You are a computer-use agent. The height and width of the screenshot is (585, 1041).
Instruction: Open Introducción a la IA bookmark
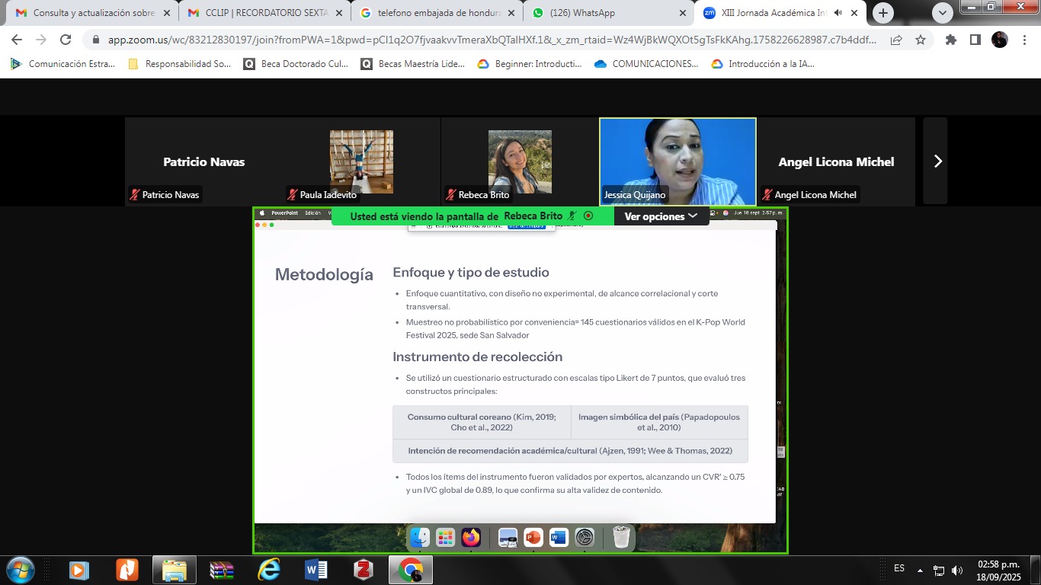(x=770, y=64)
